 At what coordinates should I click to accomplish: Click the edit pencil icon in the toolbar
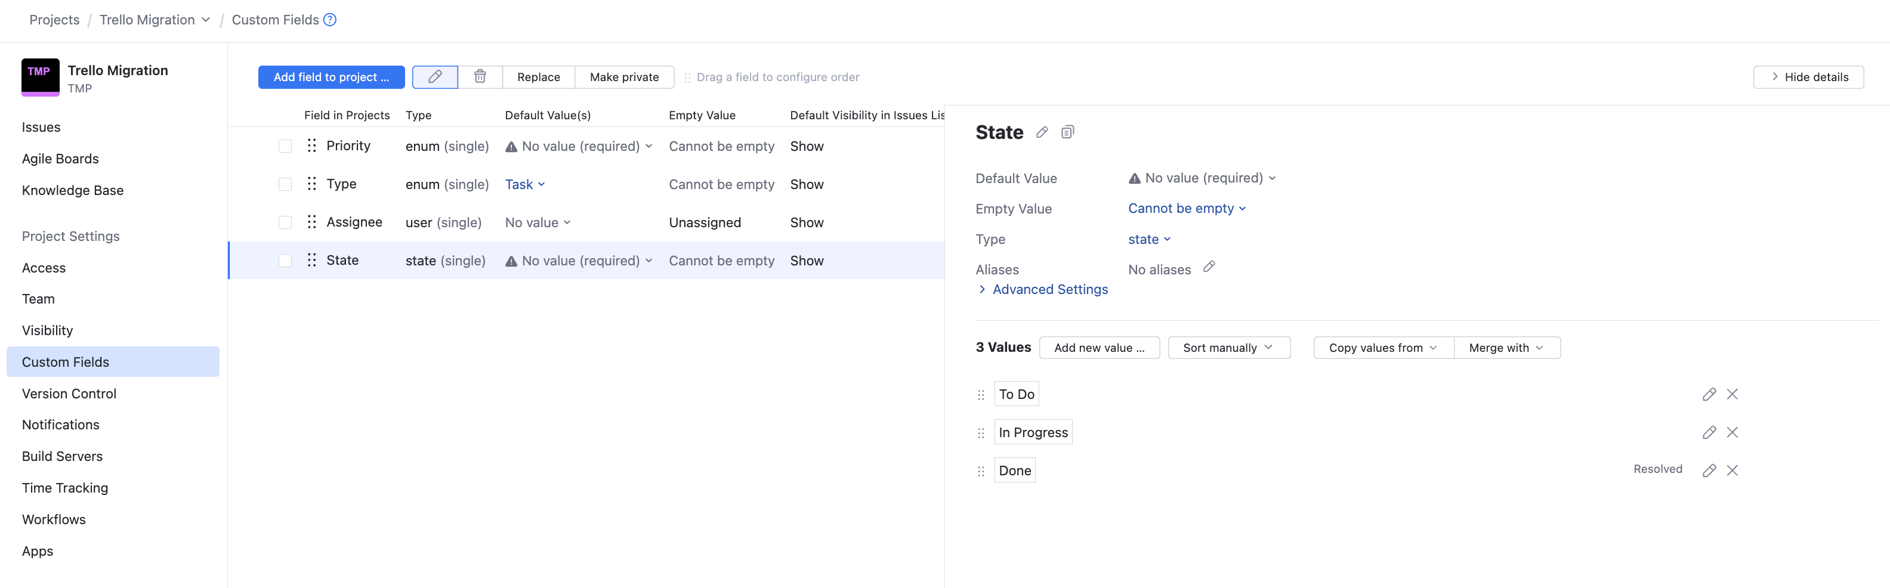point(434,76)
